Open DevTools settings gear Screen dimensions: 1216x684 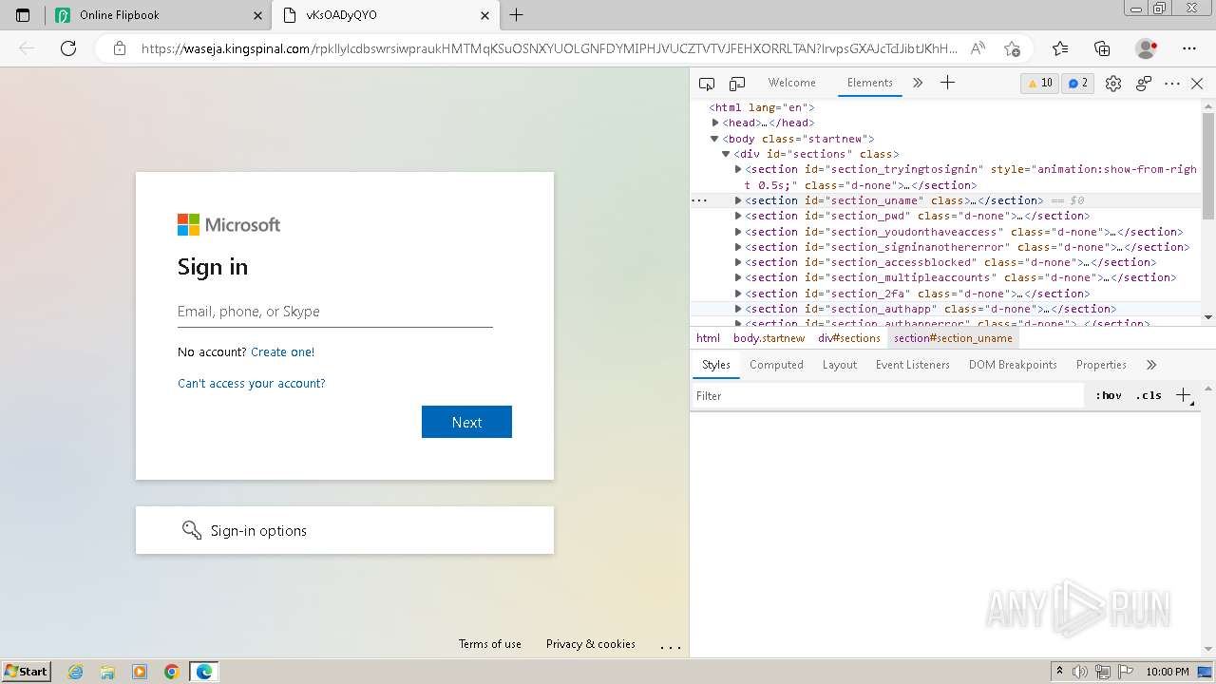point(1113,84)
